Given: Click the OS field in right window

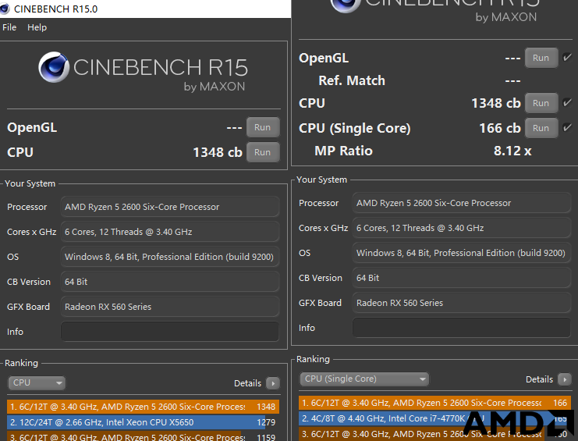Looking at the screenshot, I should (x=462, y=253).
